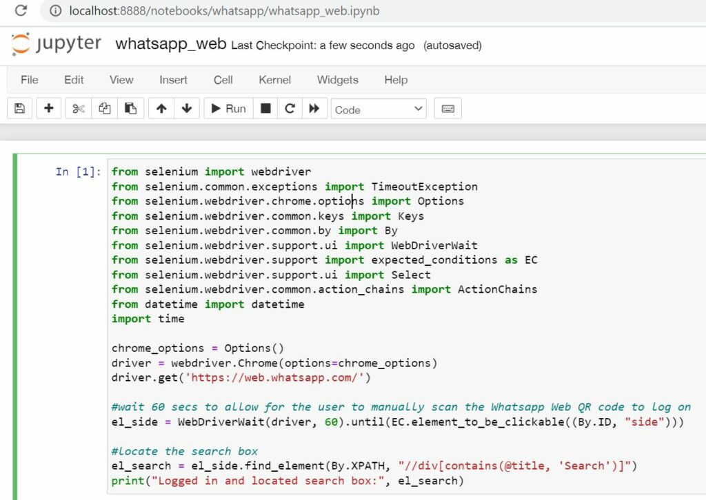
Task: Click the 'https://web.whatsapp.com/' string
Action: (x=274, y=377)
